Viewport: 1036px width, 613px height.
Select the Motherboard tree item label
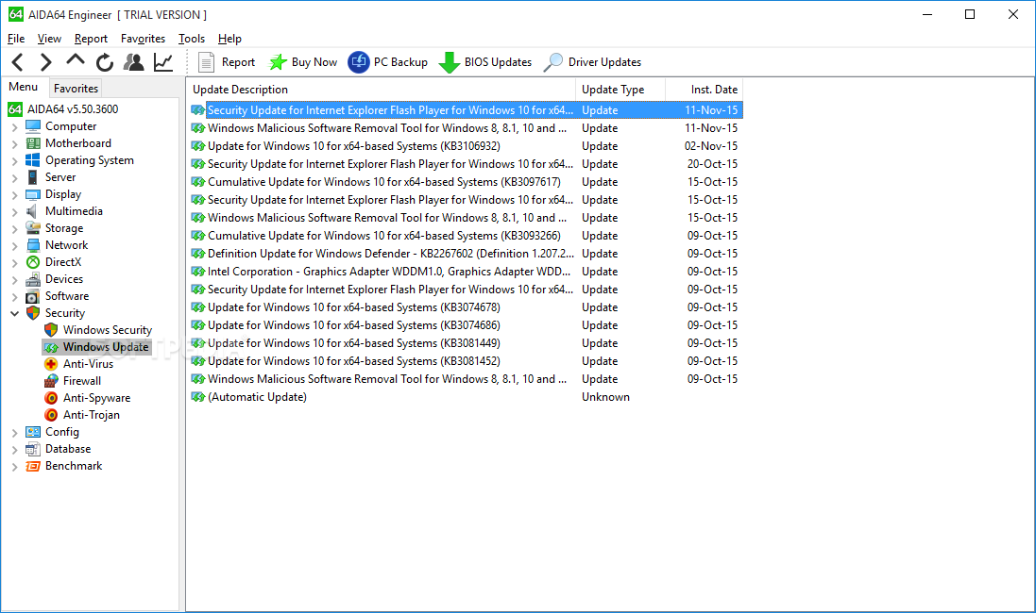[x=78, y=143]
